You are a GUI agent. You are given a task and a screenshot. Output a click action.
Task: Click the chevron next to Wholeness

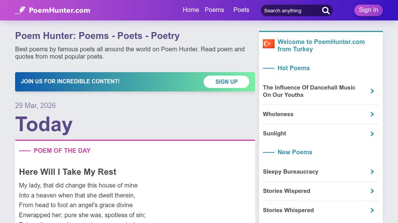[x=372, y=115]
